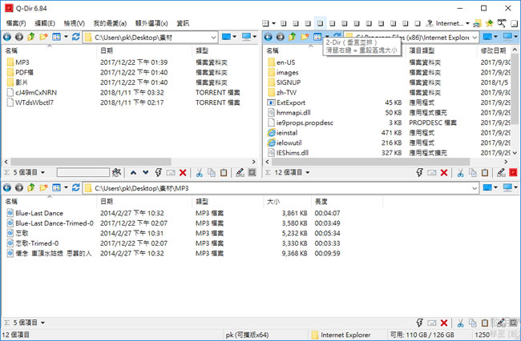This screenshot has width=521, height=341.
Task: Click the red X delete icon in top-right pane
Action: coord(444,172)
